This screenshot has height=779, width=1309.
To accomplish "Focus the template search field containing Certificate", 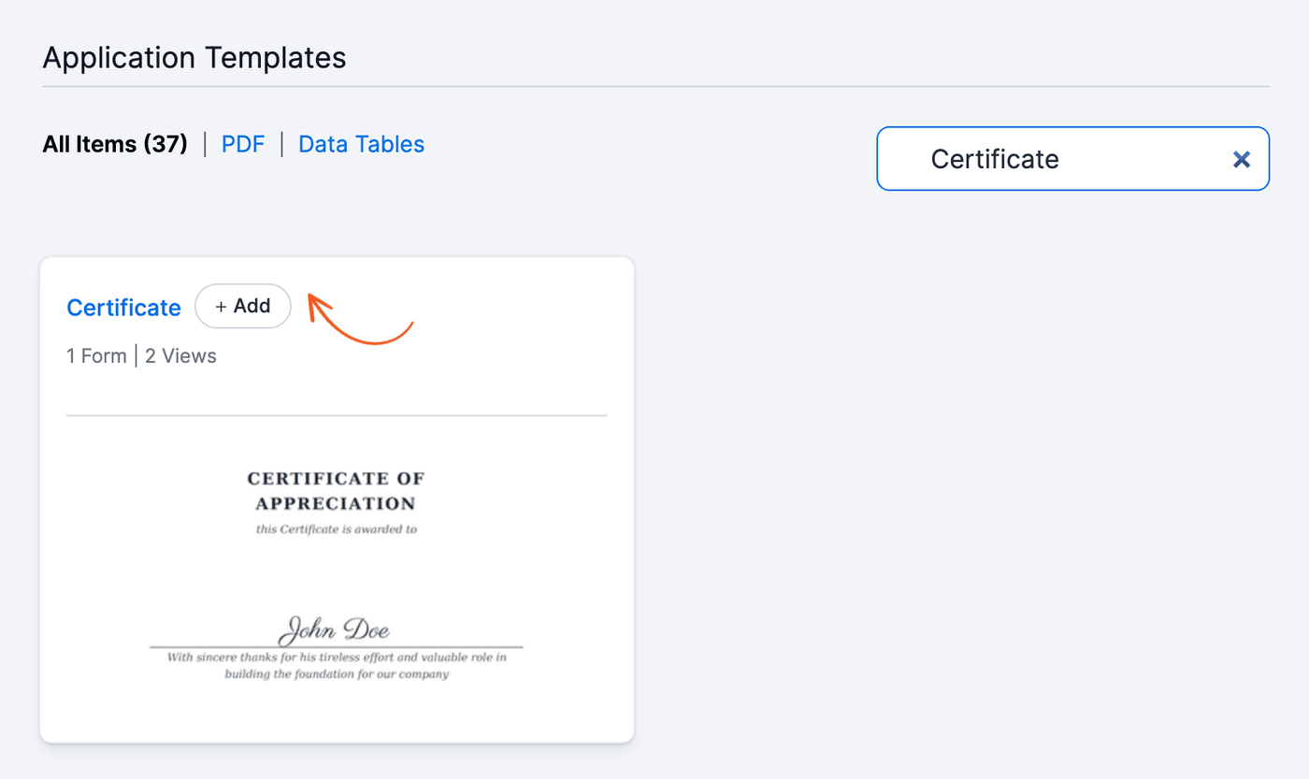I will point(1072,159).
